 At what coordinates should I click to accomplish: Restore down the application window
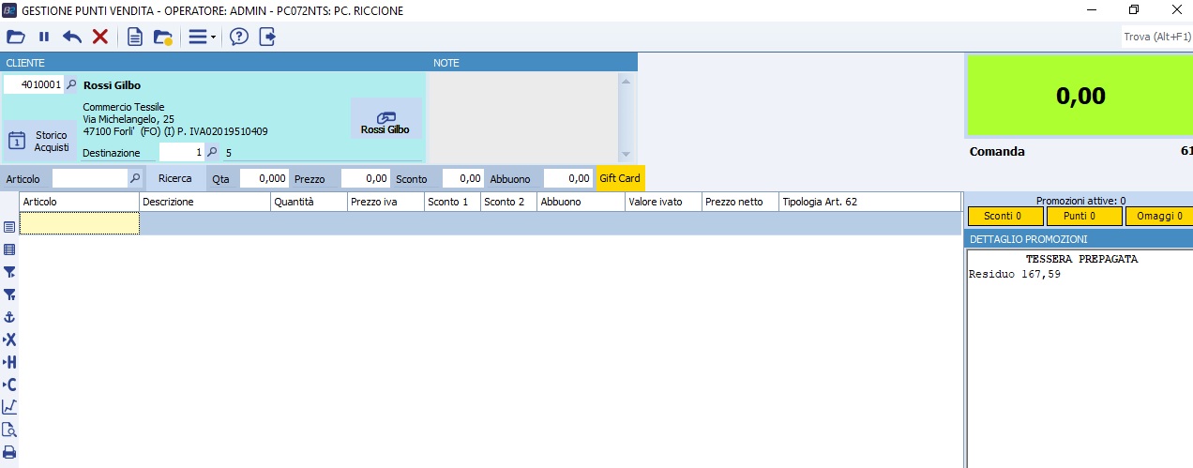coord(1134,9)
